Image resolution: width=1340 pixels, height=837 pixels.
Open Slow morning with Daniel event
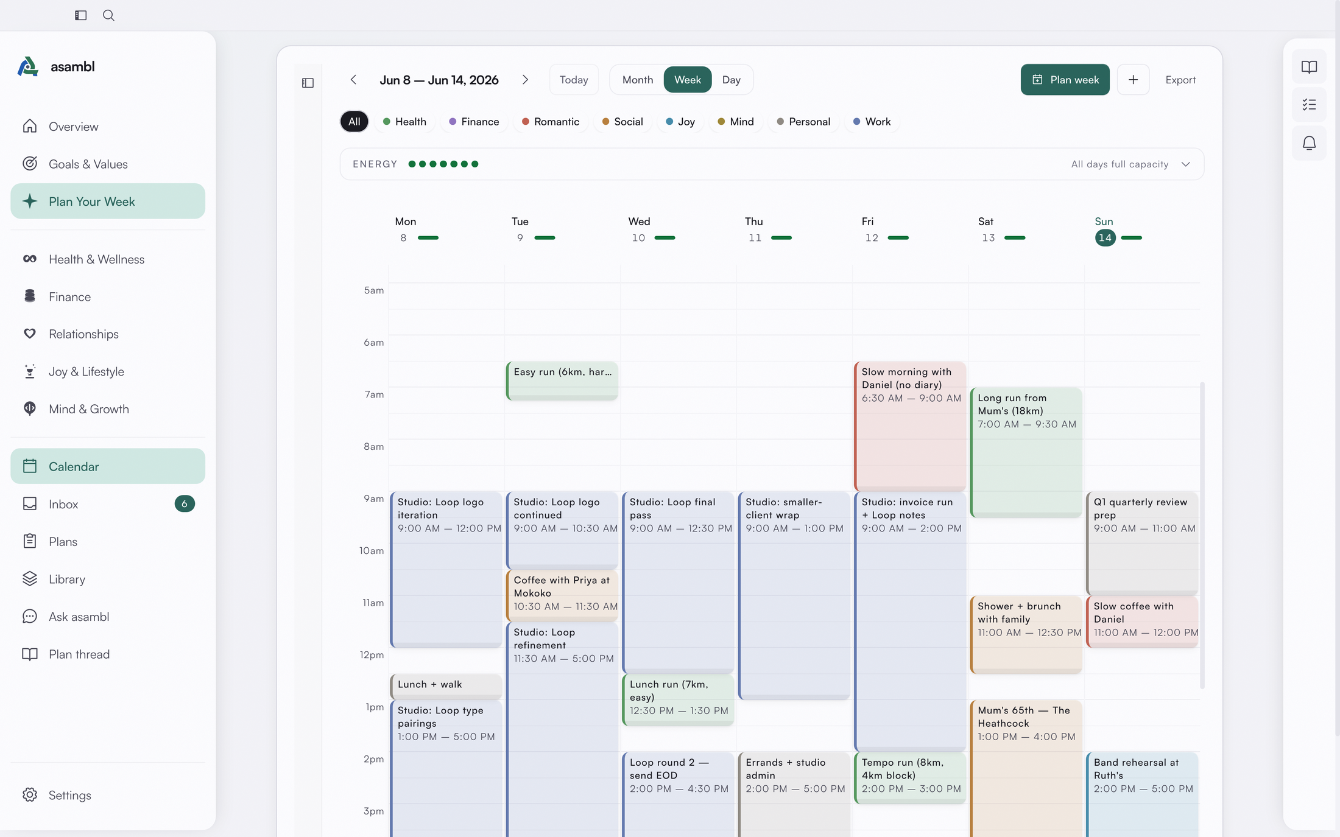(910, 426)
